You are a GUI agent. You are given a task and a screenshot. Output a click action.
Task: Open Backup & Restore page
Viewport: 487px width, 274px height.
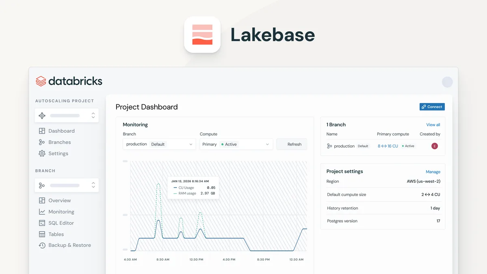70,245
